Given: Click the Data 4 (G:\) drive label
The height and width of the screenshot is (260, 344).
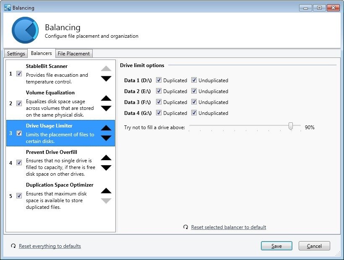Looking at the screenshot, I should 138,113.
